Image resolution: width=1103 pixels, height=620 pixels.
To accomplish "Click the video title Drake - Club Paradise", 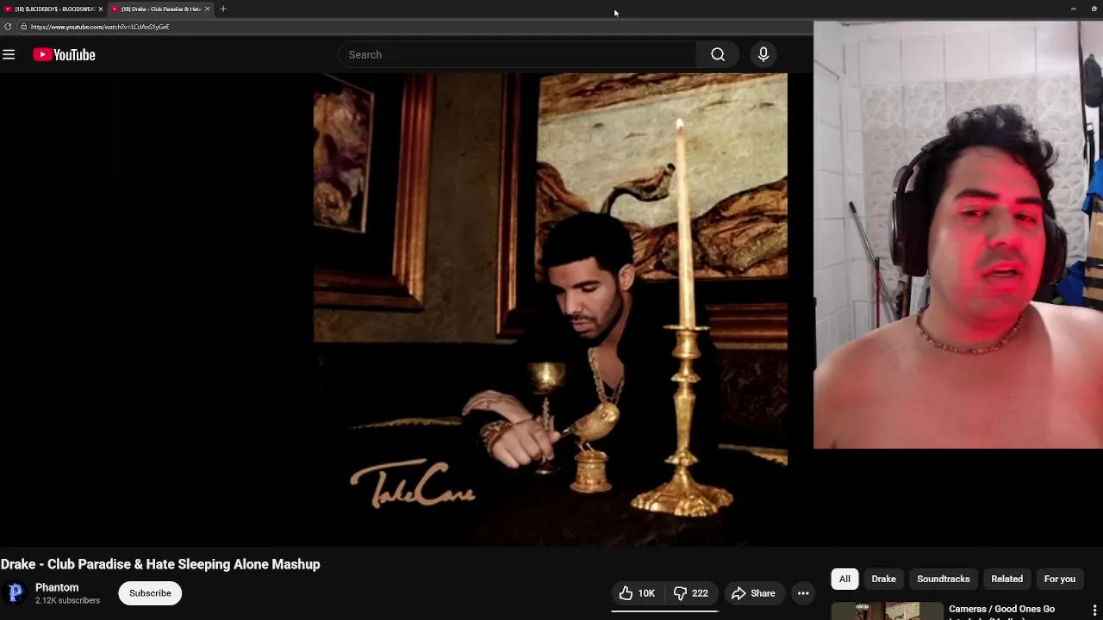I will tap(160, 564).
